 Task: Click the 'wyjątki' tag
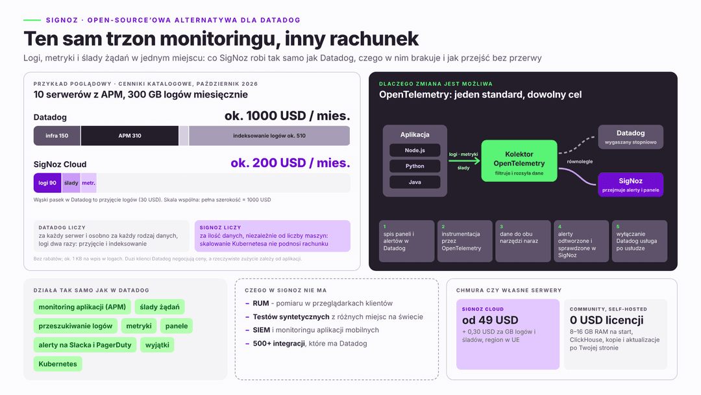(x=157, y=345)
